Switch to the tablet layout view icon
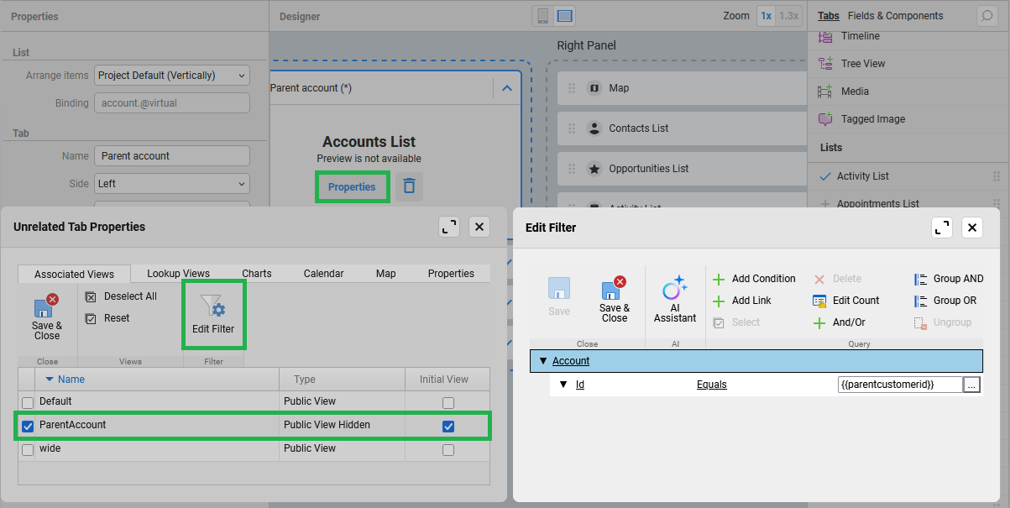This screenshot has width=1010, height=508. coord(565,16)
